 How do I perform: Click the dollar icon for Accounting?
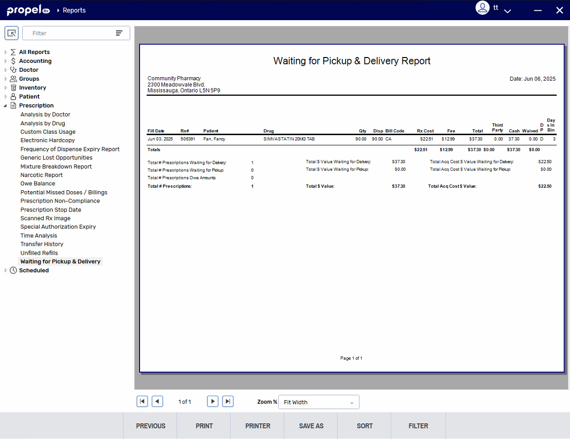coord(13,61)
